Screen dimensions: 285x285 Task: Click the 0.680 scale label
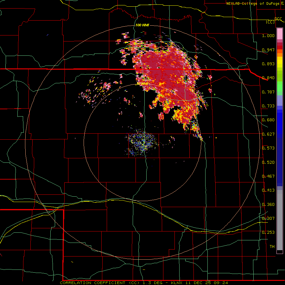point(268,120)
